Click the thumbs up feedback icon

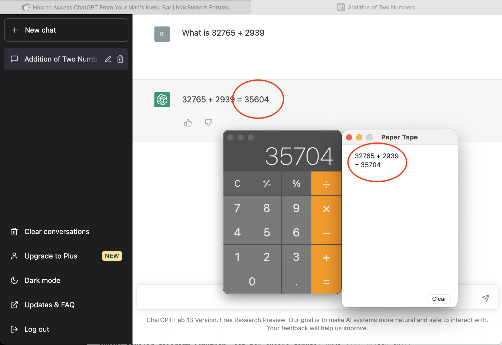(x=188, y=123)
